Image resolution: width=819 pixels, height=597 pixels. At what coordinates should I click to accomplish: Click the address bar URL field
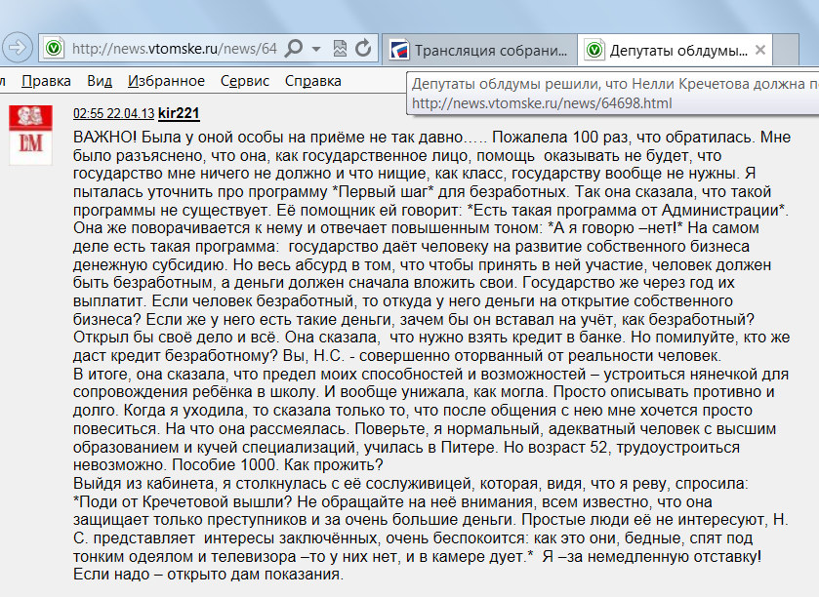(175, 49)
